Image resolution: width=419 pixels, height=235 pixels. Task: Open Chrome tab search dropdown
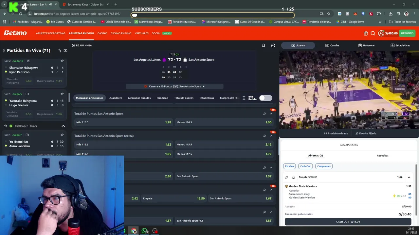[4, 5]
